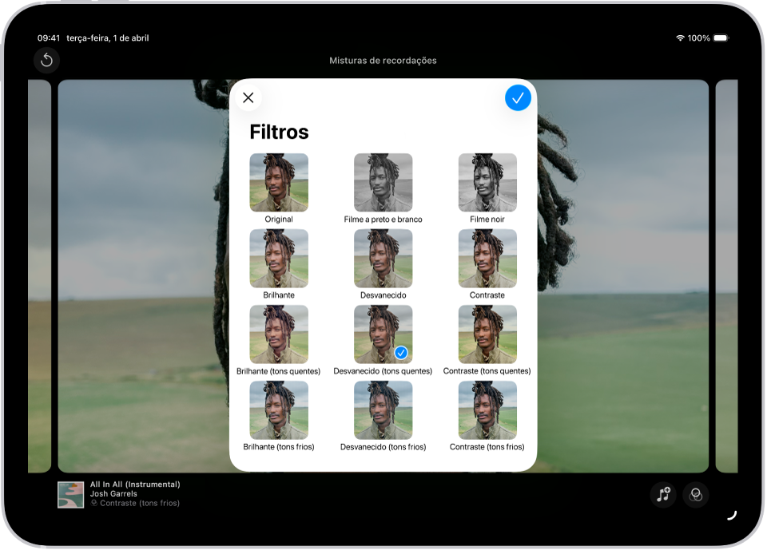Confirm filter with blue checkmark button
Image resolution: width=767 pixels, height=550 pixels.
pyautogui.click(x=518, y=97)
